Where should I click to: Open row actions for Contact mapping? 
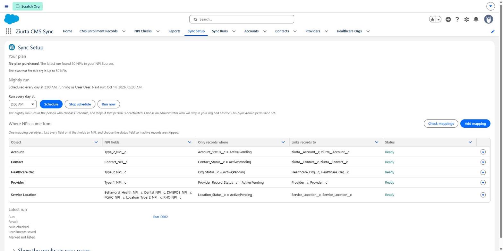[x=483, y=162]
